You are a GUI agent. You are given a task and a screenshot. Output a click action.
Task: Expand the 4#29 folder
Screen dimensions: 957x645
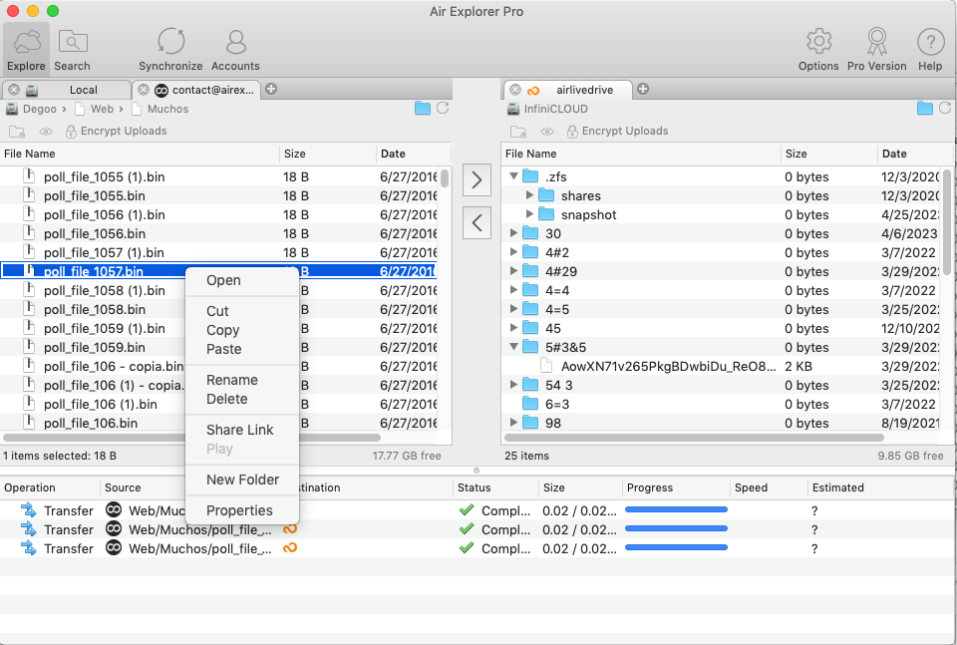click(514, 271)
